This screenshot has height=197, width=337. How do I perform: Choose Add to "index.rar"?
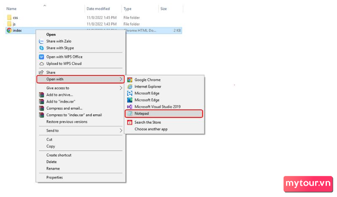(x=61, y=102)
